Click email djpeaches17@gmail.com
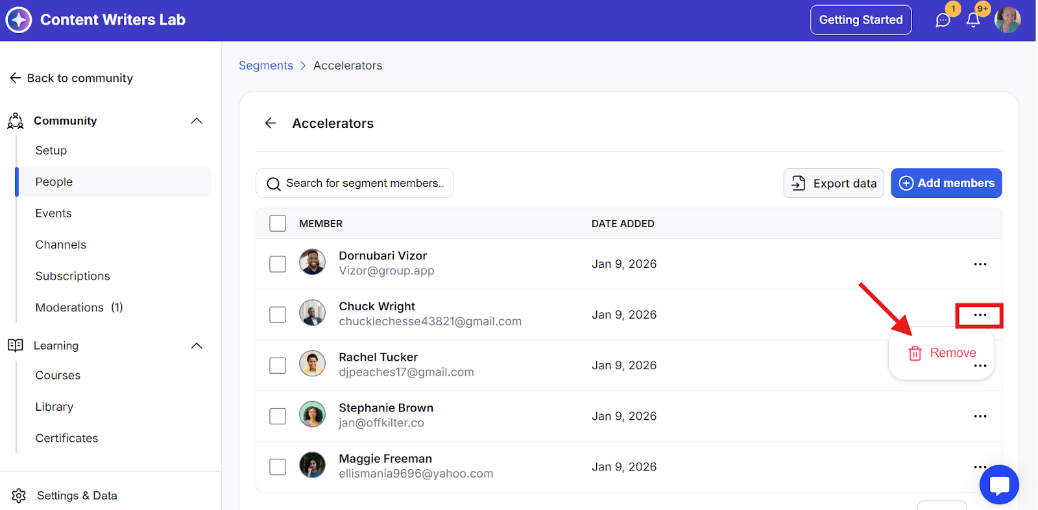 pos(406,372)
